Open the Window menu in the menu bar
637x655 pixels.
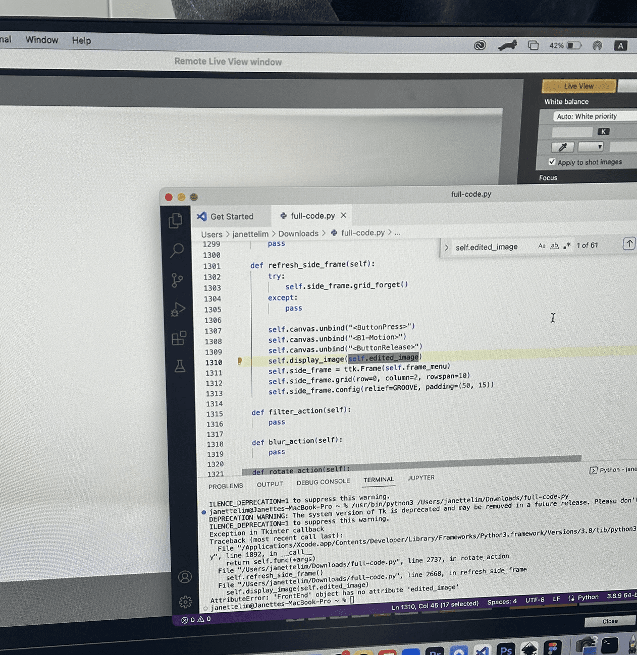(42, 40)
